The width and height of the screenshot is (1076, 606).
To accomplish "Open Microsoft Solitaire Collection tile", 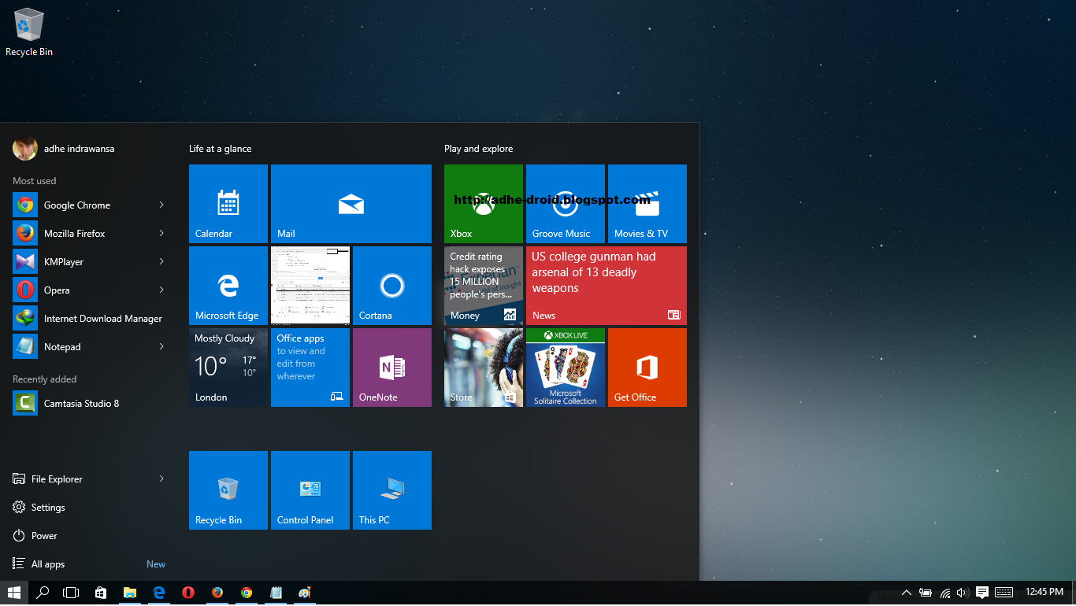I will click(x=566, y=368).
